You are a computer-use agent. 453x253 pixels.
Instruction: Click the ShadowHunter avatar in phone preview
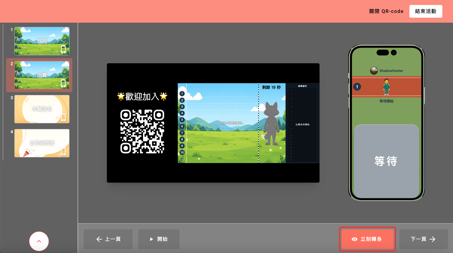click(374, 71)
